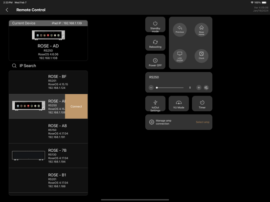Toggle LCD On/Off

[180, 56]
